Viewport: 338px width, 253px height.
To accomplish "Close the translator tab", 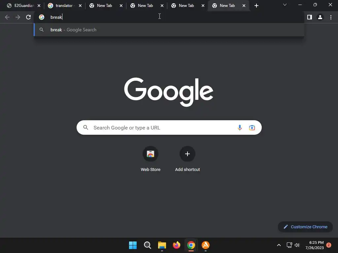I will (x=80, y=6).
